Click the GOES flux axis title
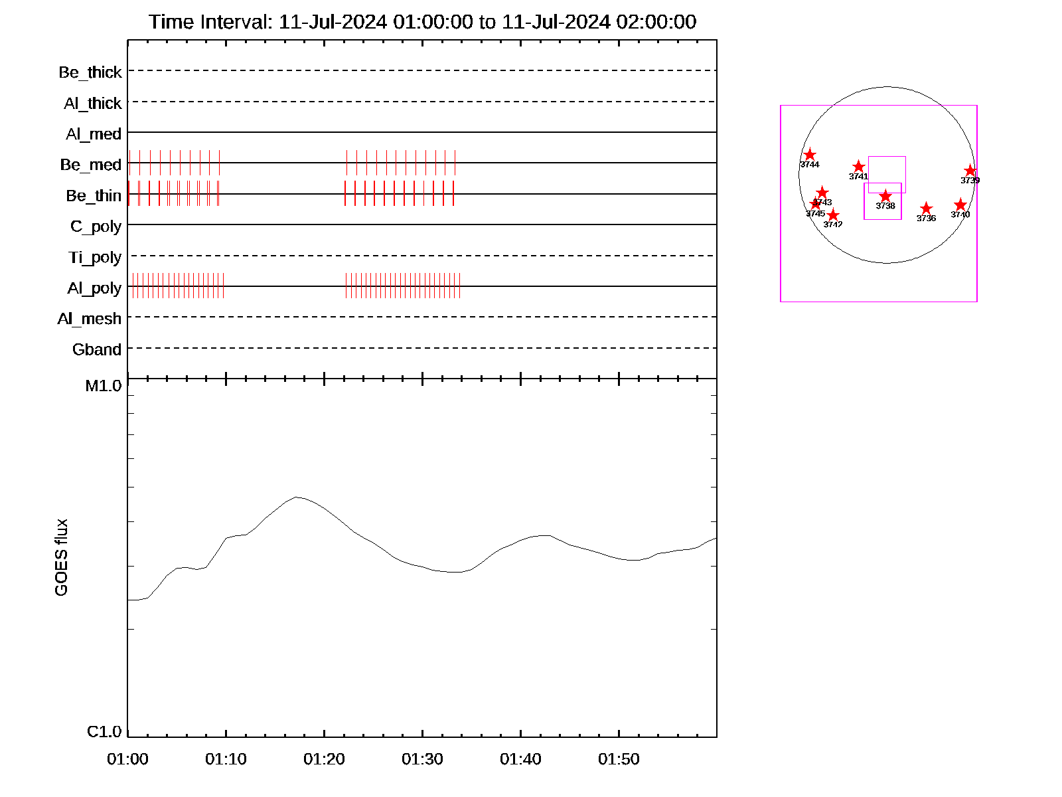Screen dimensions: 1062x797 click(x=61, y=557)
